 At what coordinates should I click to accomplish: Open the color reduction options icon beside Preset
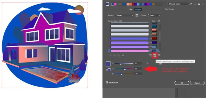(x=137, y=15)
